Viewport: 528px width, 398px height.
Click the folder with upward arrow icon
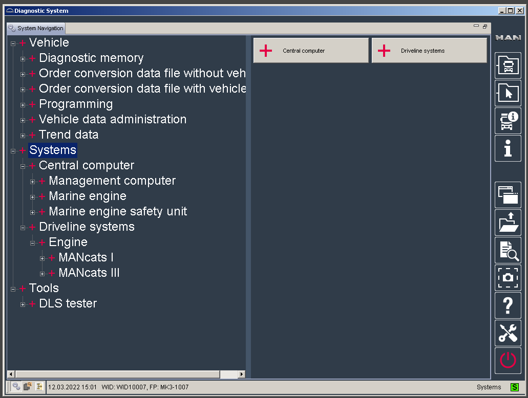(x=508, y=223)
